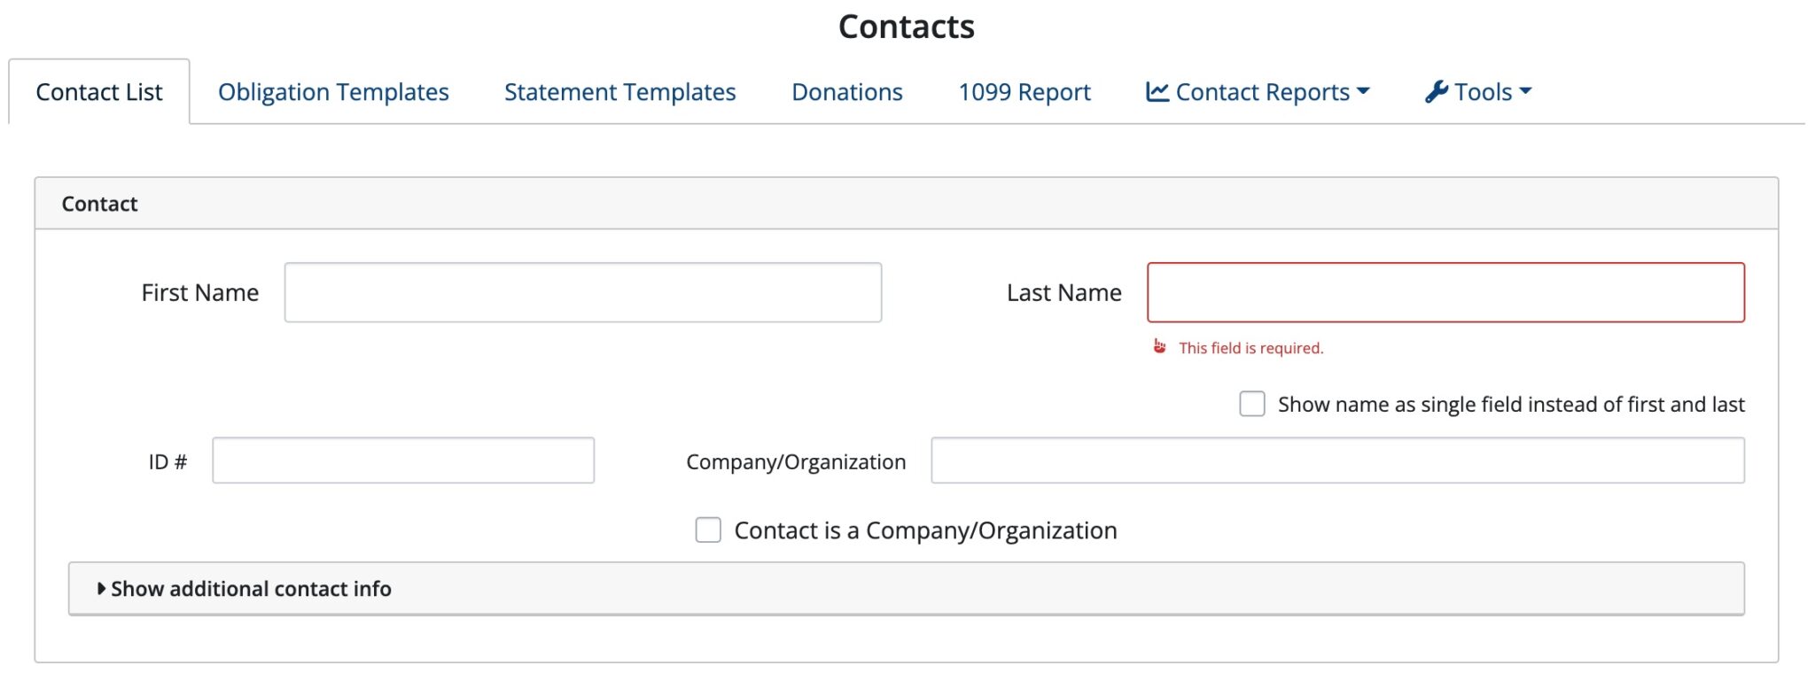Click the 'This field is required' error message
Screen dimensions: 1815x673
(1250, 348)
